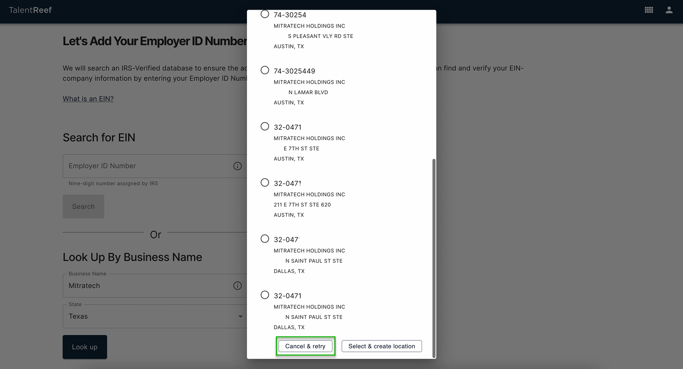
Task: Expand the State dropdown showing Texas
Action: 155,317
